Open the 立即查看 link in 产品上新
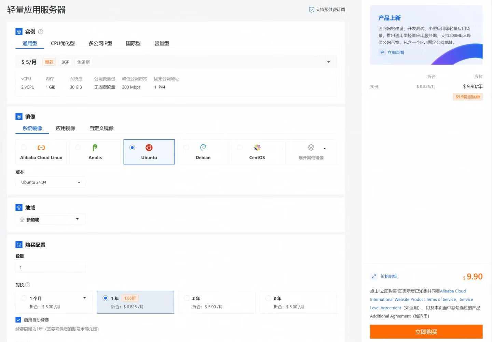The image size is (492, 342). (x=396, y=53)
